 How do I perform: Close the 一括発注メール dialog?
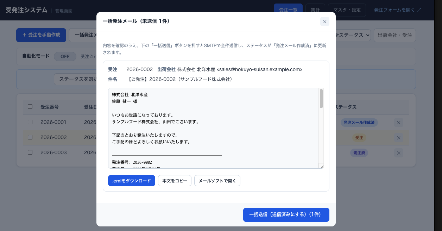pyautogui.click(x=324, y=21)
